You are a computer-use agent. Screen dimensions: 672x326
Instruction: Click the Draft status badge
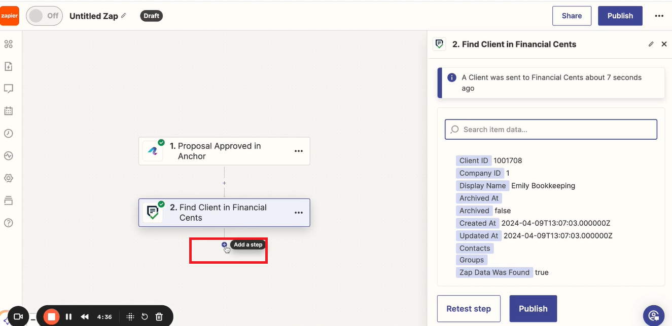[x=151, y=16]
